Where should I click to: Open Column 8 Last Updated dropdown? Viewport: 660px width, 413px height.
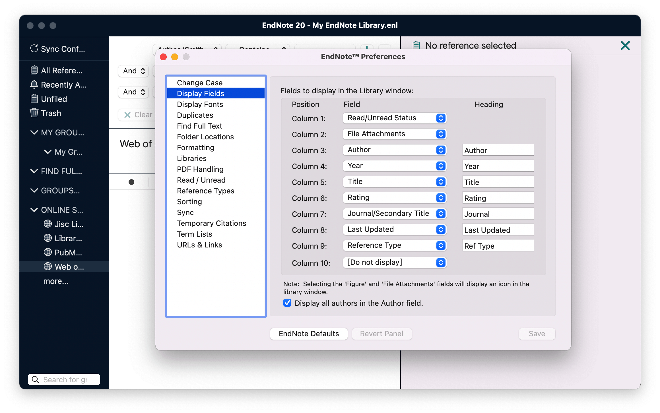pyautogui.click(x=395, y=229)
